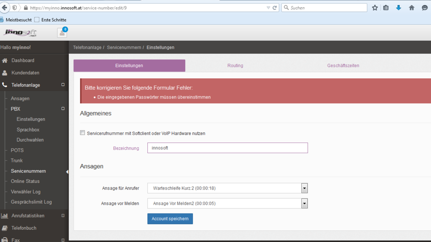Click the Account speichern button
Screen dimensions: 431x242
(x=170, y=219)
